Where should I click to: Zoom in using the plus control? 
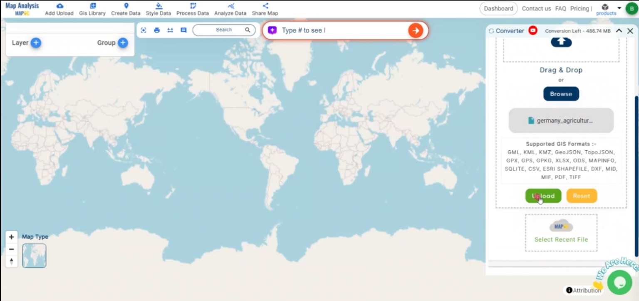(11, 237)
